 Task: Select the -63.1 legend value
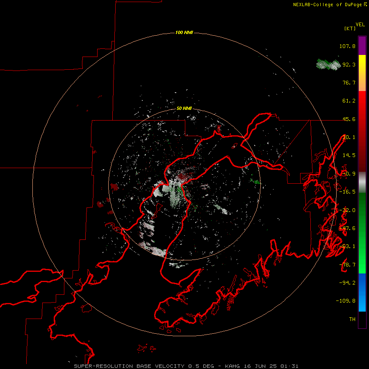click(x=347, y=246)
